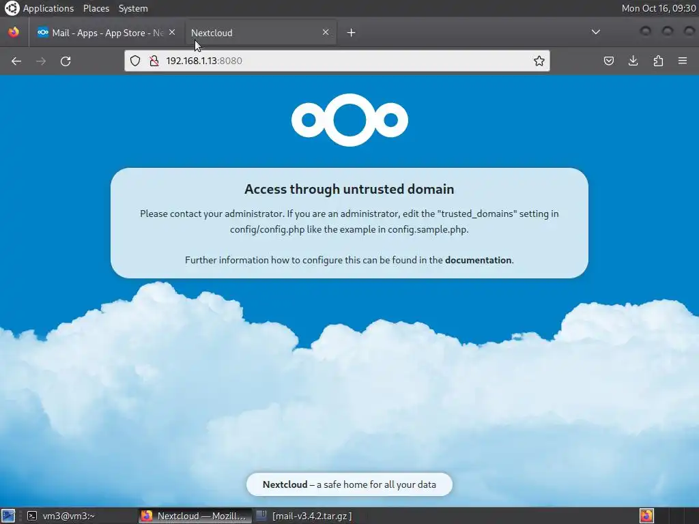The width and height of the screenshot is (699, 524).
Task: Click the Firefox icon in the tab bar
Action: pyautogui.click(x=14, y=32)
